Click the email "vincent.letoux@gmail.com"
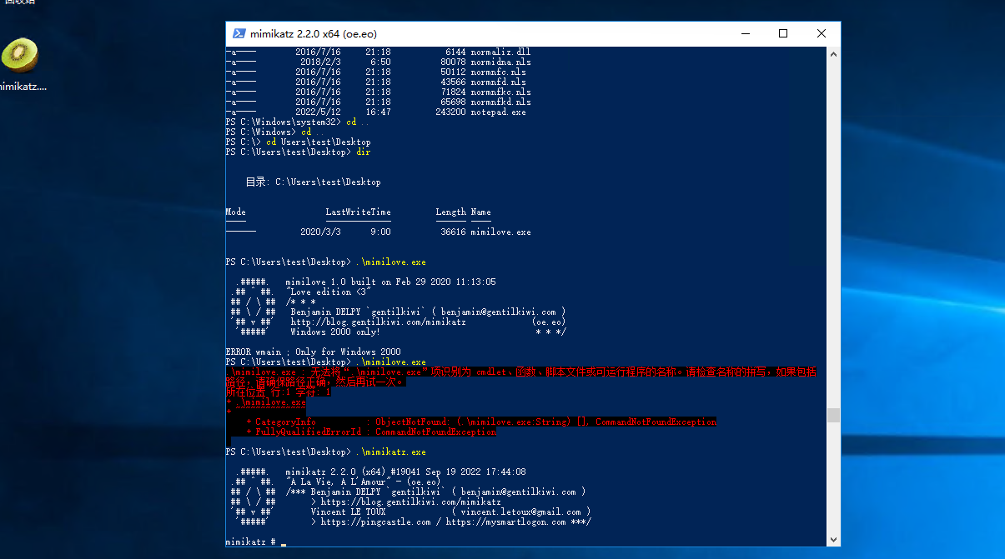Screen dimensions: 1005x559 [520, 512]
